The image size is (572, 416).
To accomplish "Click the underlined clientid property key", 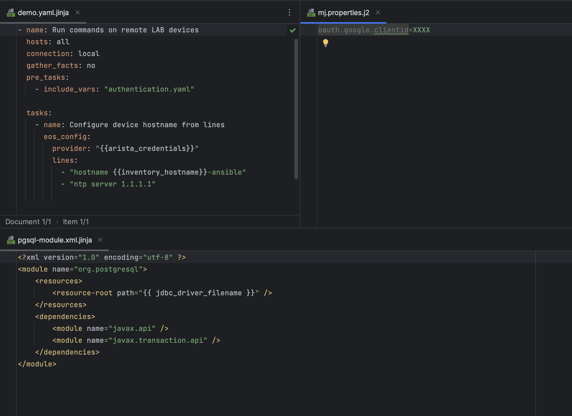I will [391, 30].
